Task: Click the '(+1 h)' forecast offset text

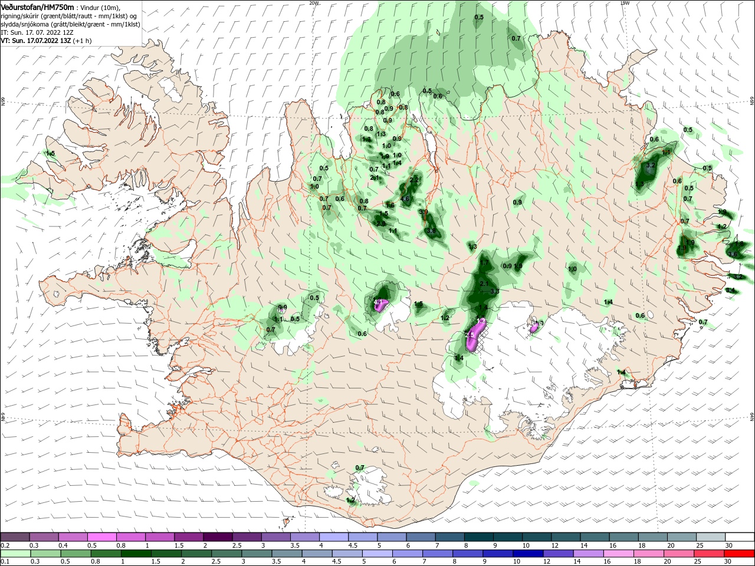Action: (x=83, y=41)
